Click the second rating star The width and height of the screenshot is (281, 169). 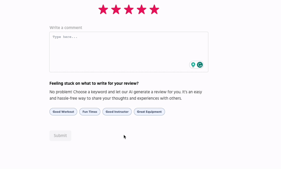tap(116, 9)
